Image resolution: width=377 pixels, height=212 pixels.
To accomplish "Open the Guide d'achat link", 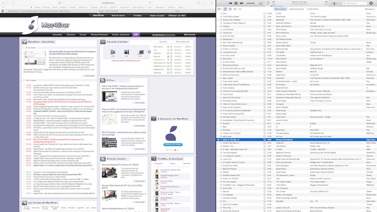I will [157, 15].
